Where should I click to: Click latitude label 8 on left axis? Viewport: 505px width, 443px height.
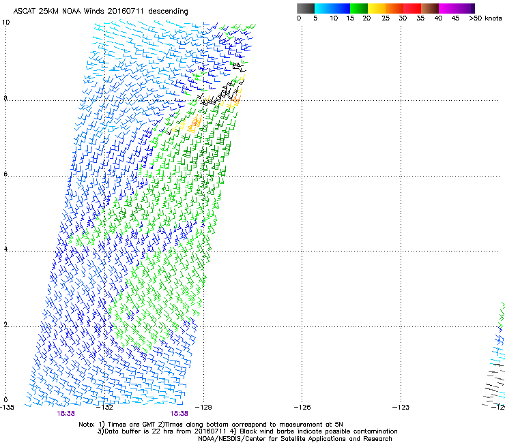pyautogui.click(x=5, y=98)
